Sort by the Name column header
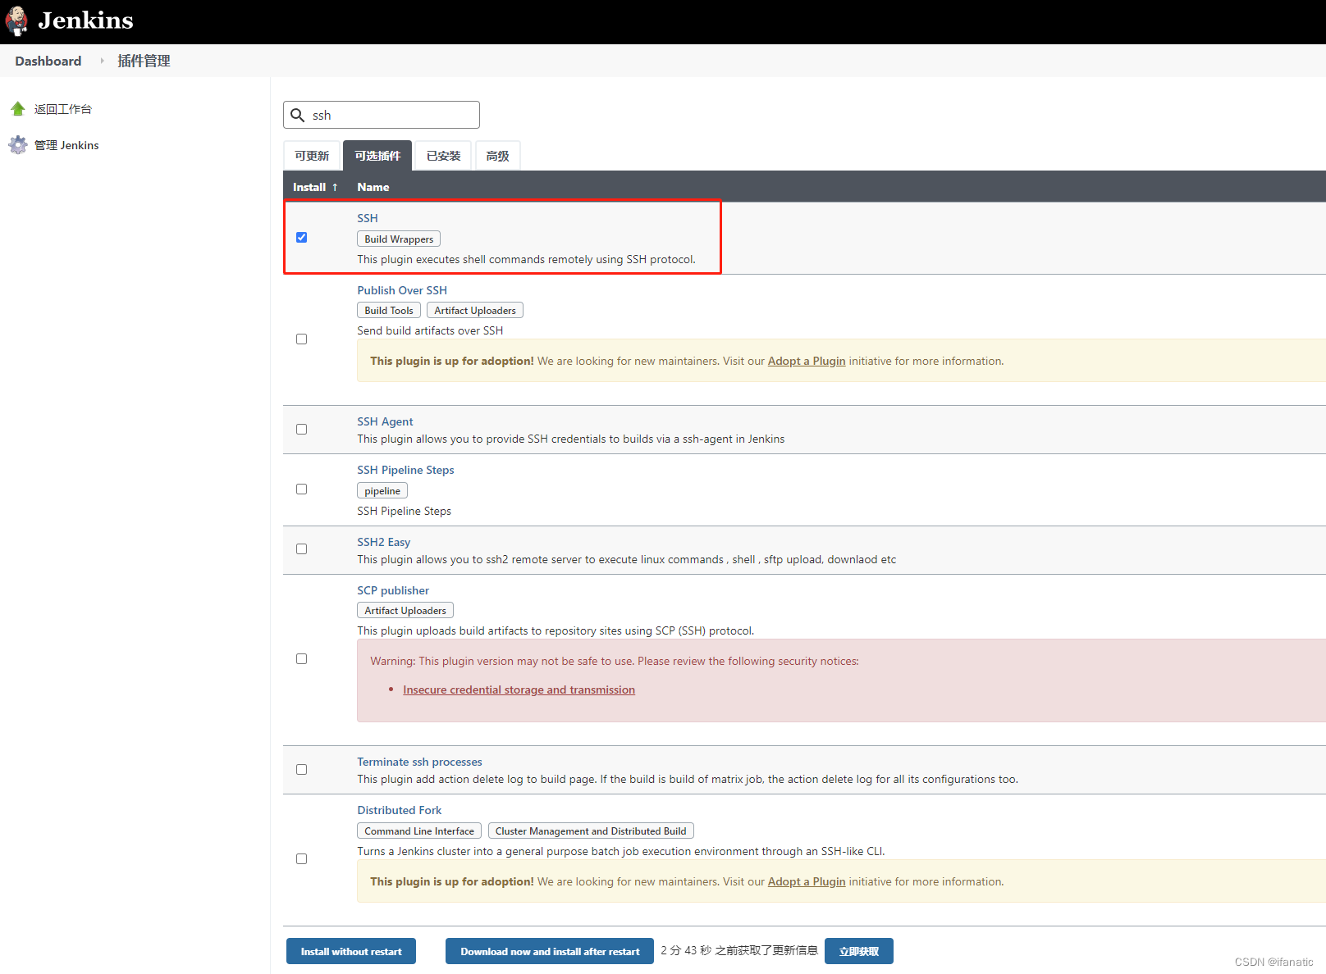The width and height of the screenshot is (1326, 974). pos(373,187)
